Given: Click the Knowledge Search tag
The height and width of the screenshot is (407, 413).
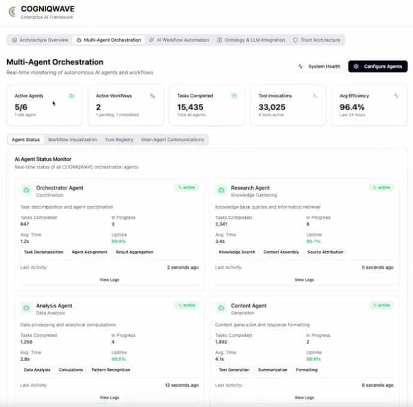Looking at the screenshot, I should click(237, 252).
